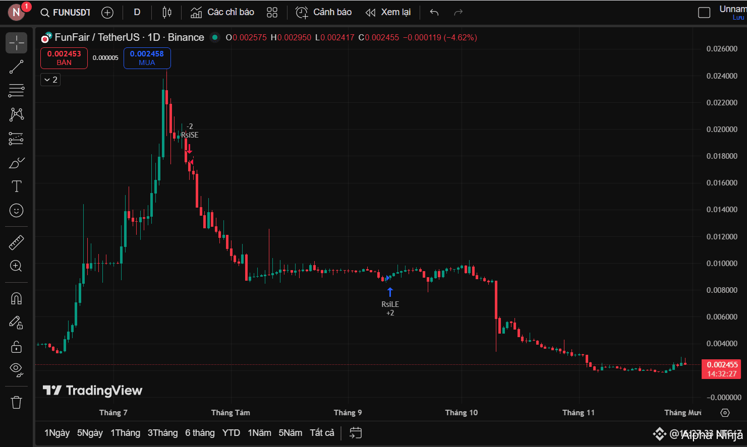
Task: Open the indicator templates grid icon
Action: point(272,13)
